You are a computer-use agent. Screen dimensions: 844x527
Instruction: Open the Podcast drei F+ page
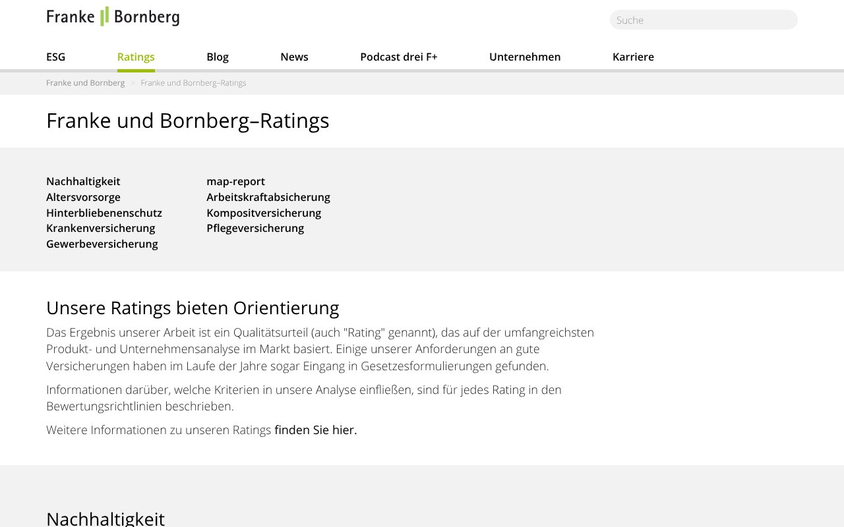pyautogui.click(x=398, y=57)
